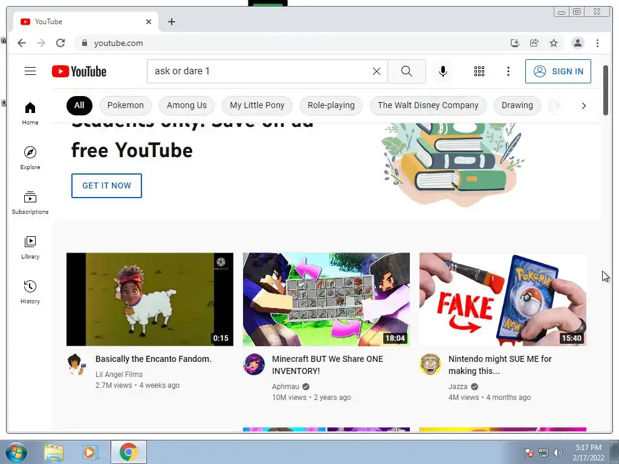Open a new tab with the plus button
The height and width of the screenshot is (464, 619).
(x=171, y=22)
